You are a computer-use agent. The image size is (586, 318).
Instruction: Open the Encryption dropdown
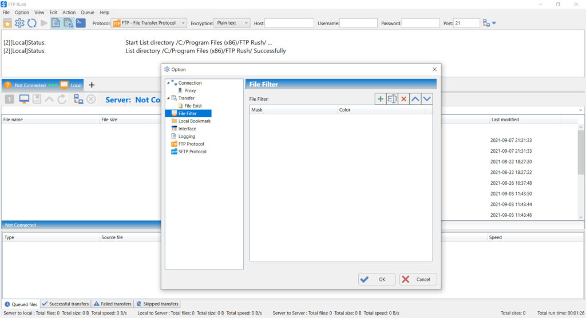coord(232,23)
